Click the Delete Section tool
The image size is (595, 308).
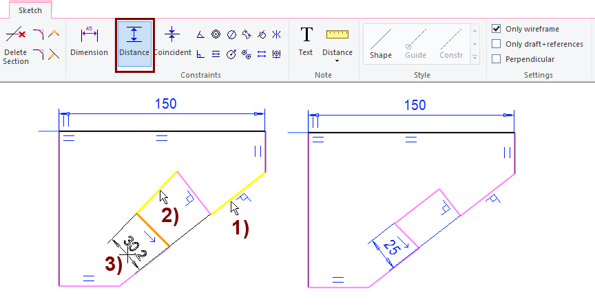pos(16,45)
